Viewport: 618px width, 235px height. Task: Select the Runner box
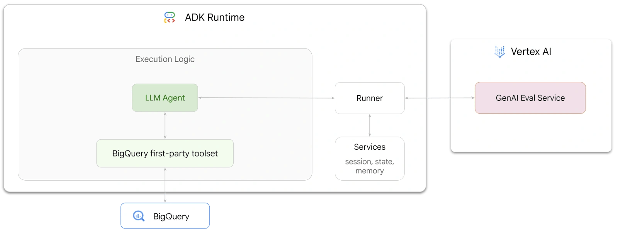pos(370,98)
